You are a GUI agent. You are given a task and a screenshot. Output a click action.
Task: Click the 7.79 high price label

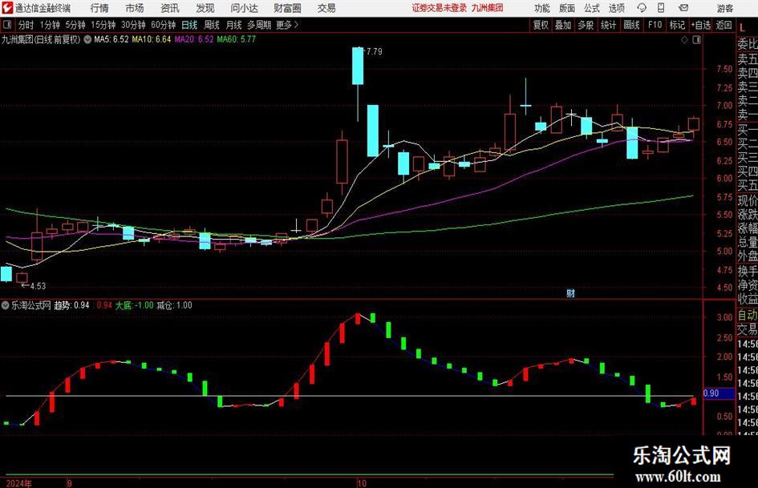(374, 51)
